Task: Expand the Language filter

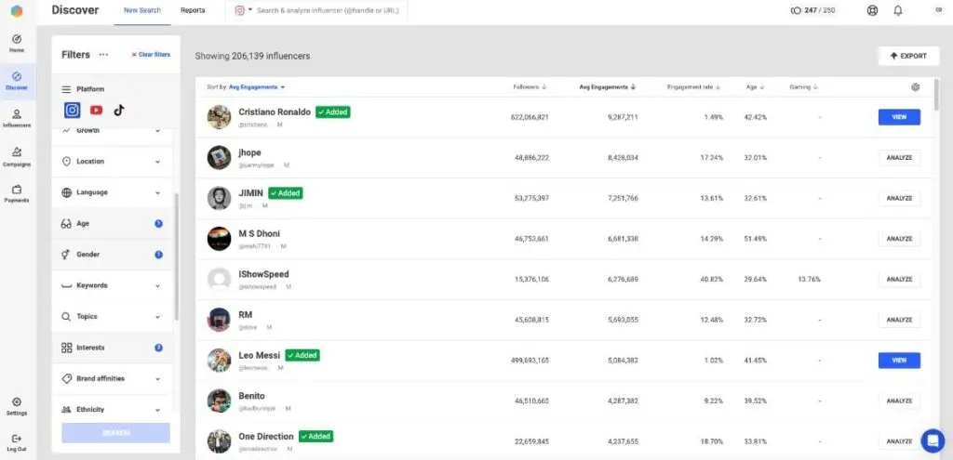Action: [x=112, y=192]
